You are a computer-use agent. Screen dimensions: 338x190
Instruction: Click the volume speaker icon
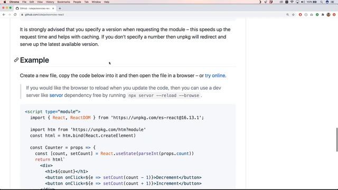(x=303, y=2)
